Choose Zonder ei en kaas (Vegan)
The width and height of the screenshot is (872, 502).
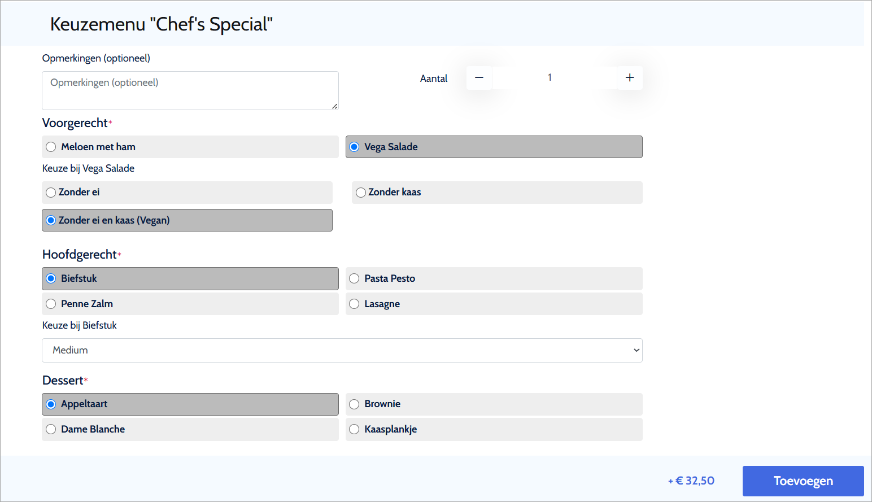coord(187,220)
